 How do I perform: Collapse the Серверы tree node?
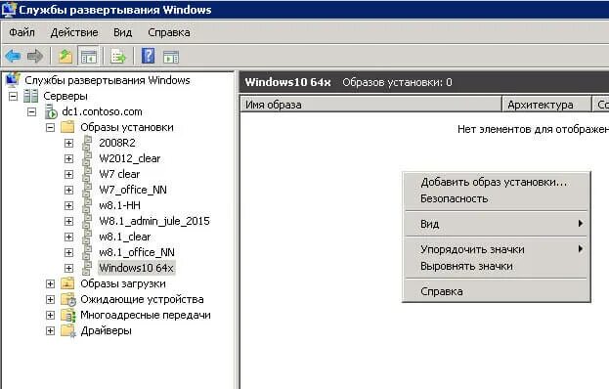14,96
